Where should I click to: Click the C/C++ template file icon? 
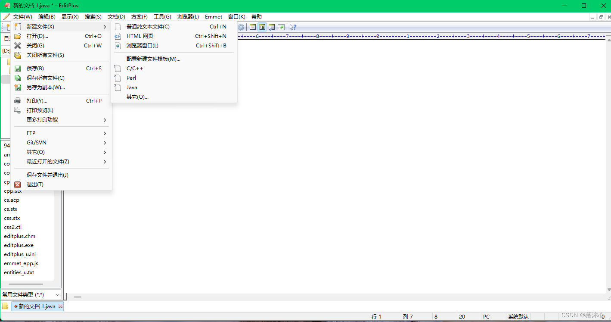[118, 69]
